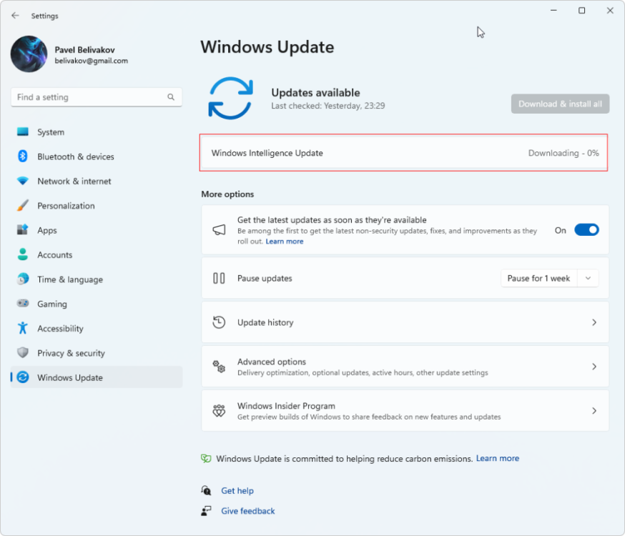Image resolution: width=625 pixels, height=536 pixels.
Task: Select System in the sidebar
Action: click(x=97, y=131)
